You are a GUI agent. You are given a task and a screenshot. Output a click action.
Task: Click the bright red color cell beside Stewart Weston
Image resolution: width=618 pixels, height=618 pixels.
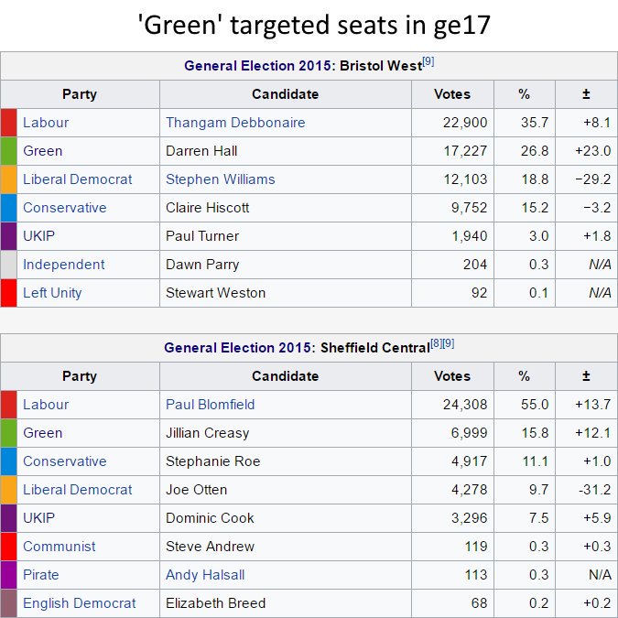pyautogui.click(x=8, y=293)
